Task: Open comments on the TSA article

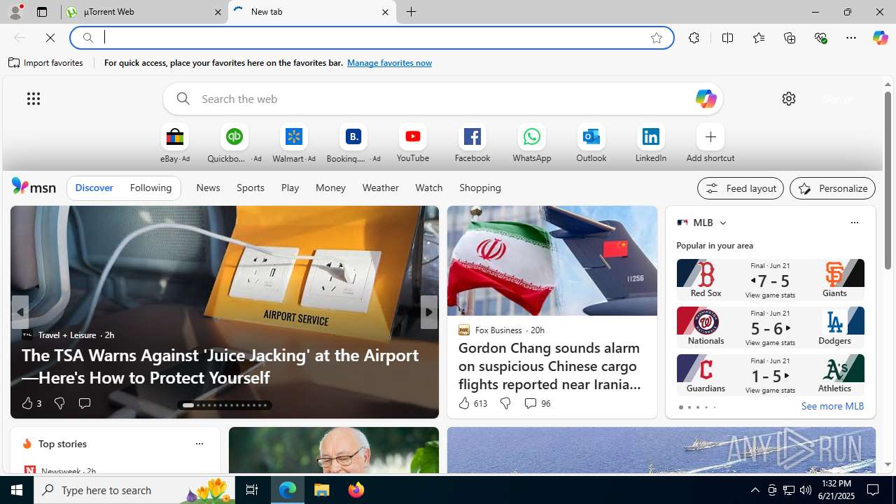Action: (x=84, y=403)
